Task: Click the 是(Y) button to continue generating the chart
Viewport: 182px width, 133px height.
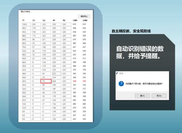Action: (x=142, y=96)
